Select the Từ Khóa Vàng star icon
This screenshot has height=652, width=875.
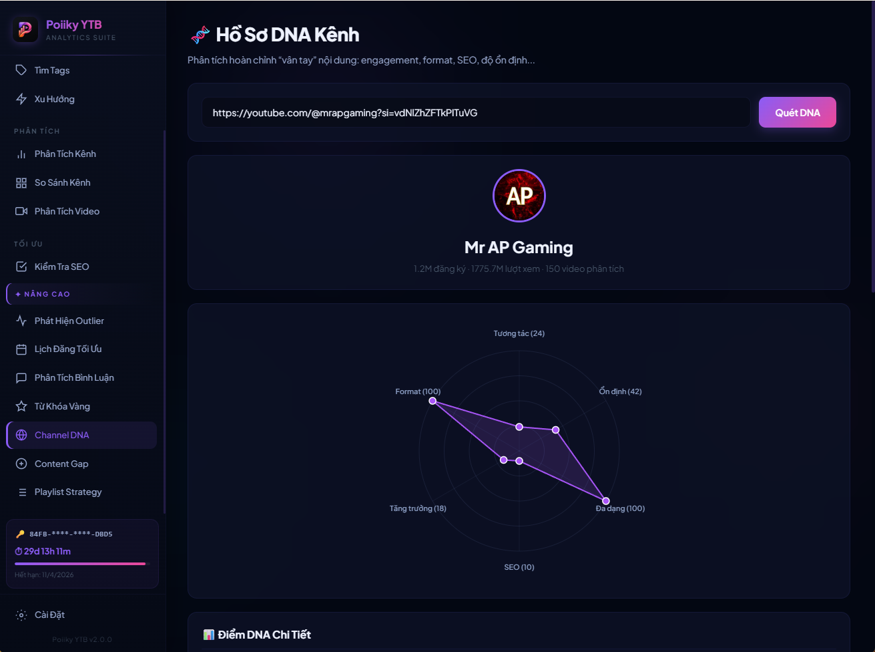pyautogui.click(x=21, y=406)
